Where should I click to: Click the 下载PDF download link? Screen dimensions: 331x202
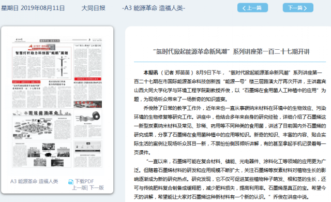[84, 181]
